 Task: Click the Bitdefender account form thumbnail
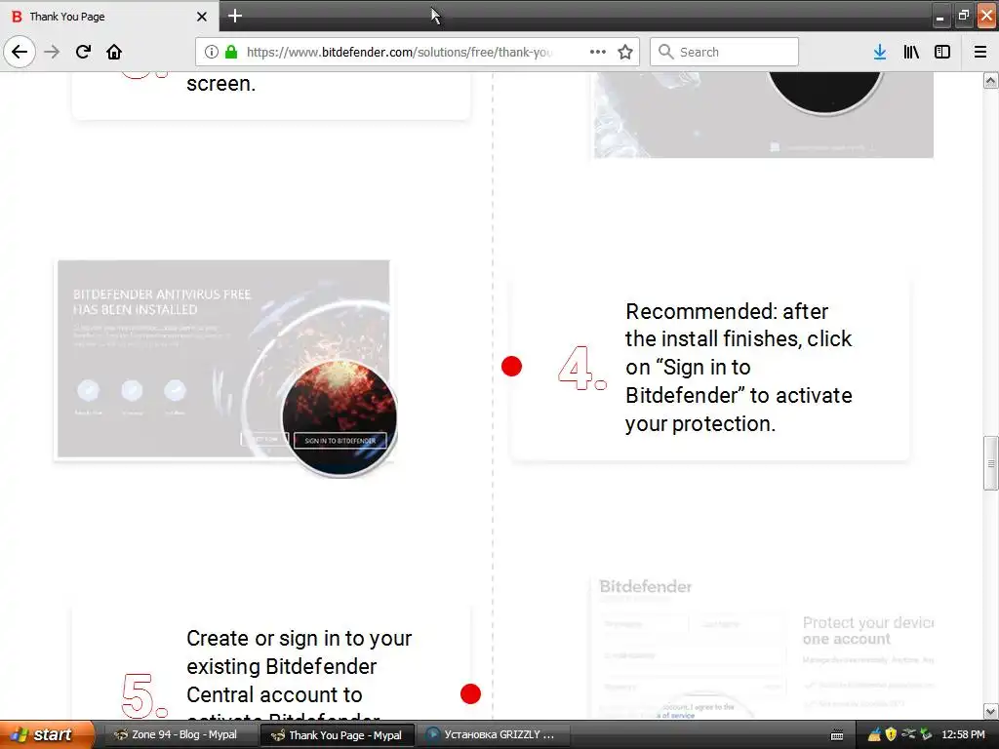pos(763,648)
